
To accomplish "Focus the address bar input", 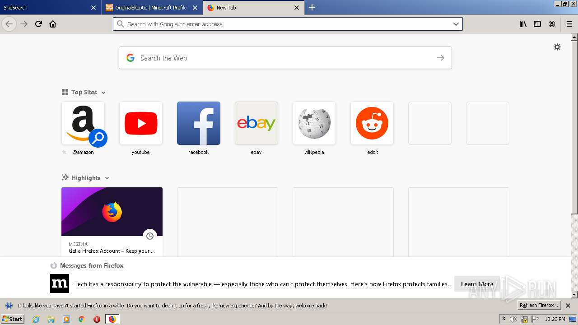I will 288,24.
